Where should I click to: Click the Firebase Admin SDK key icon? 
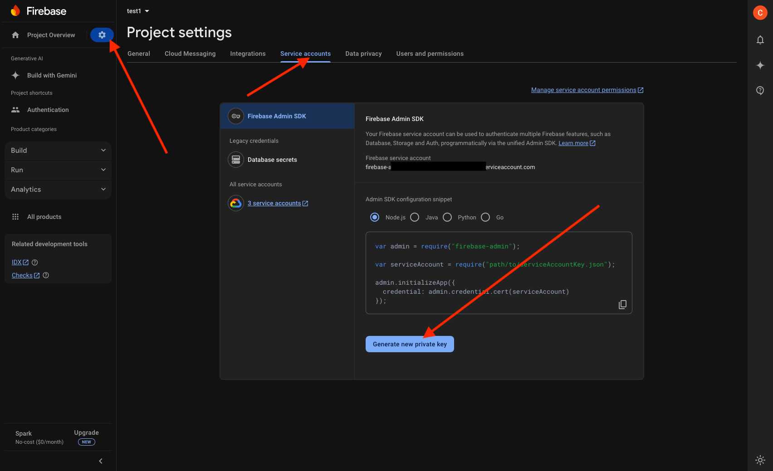pos(236,116)
